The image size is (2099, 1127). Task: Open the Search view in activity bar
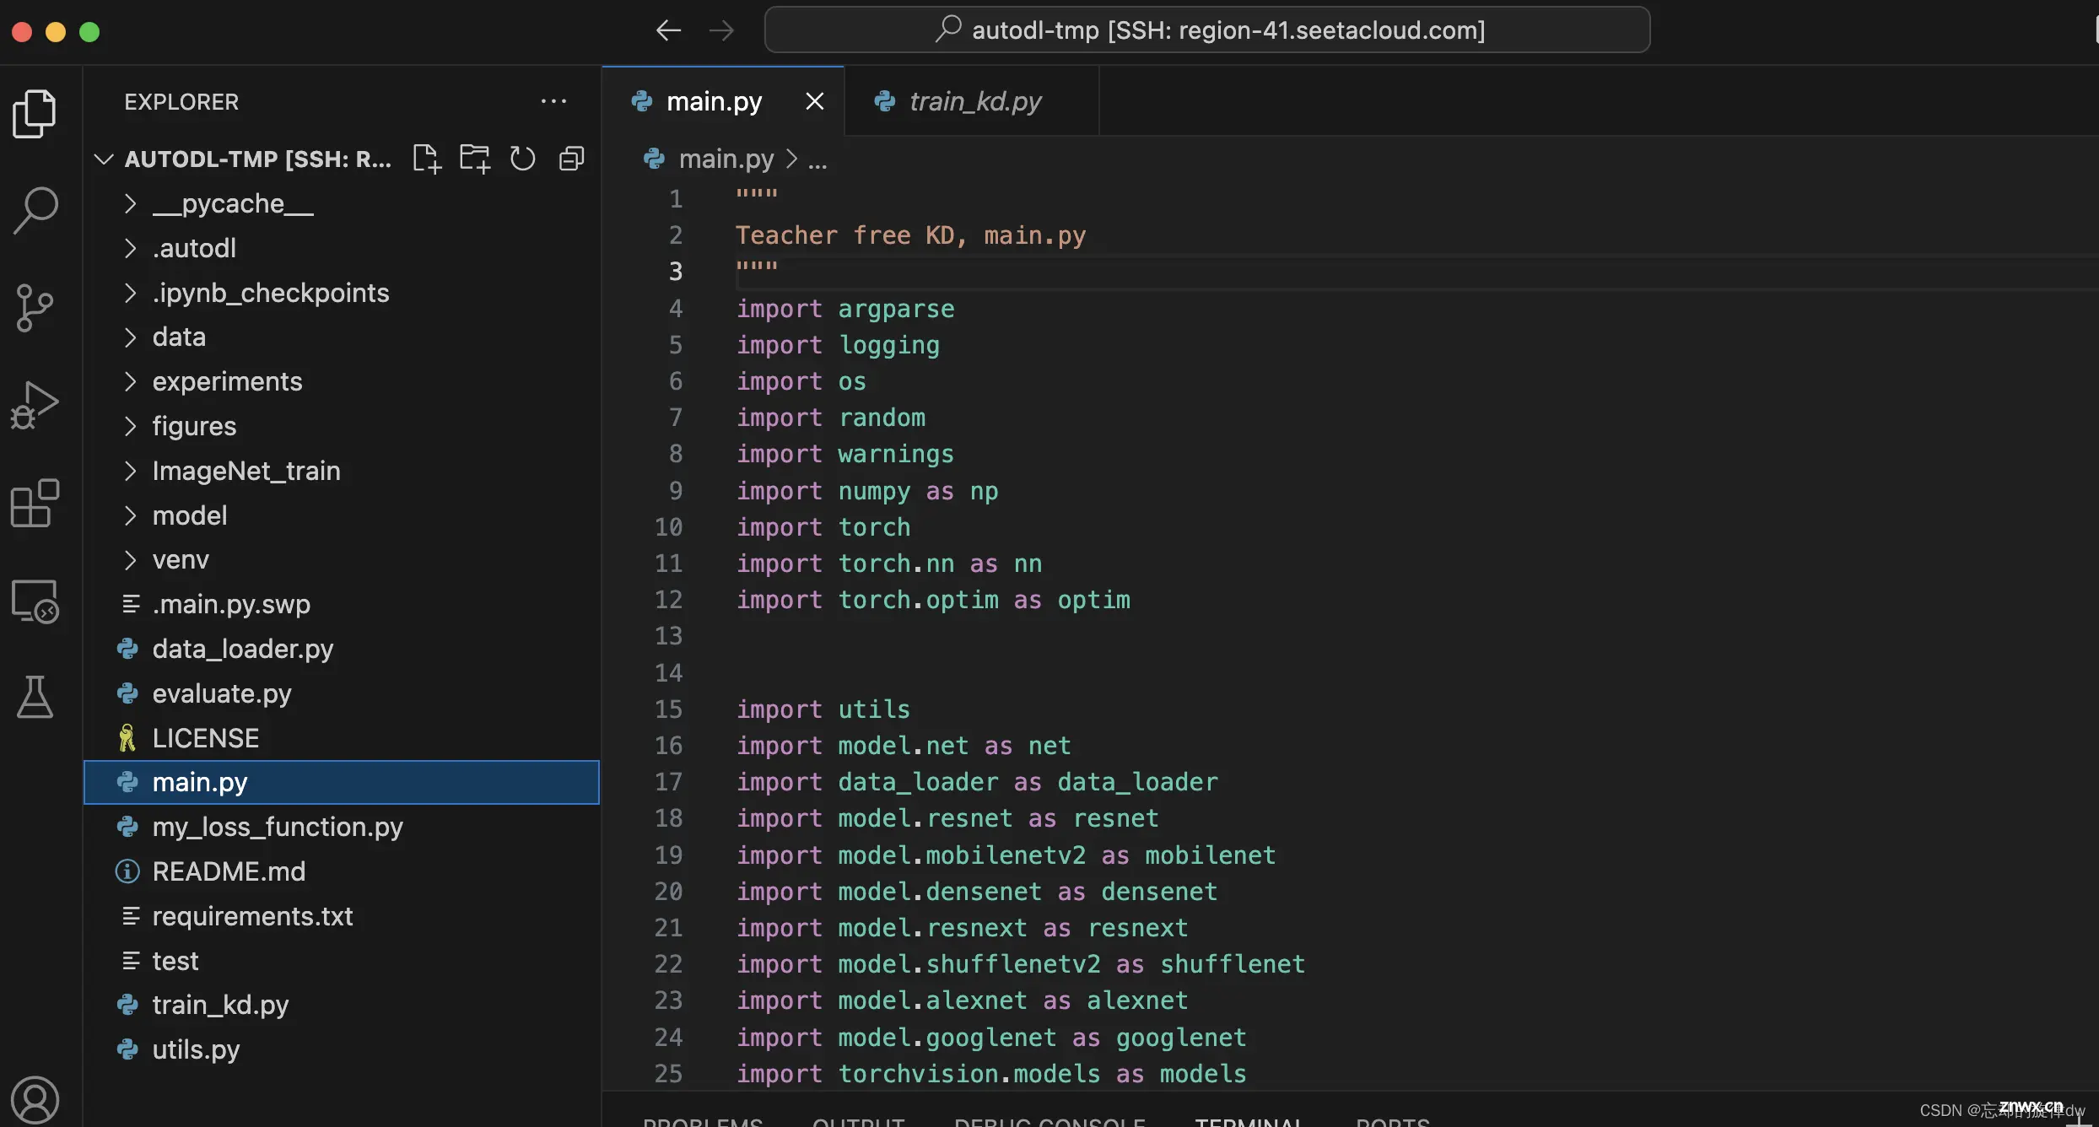point(35,210)
